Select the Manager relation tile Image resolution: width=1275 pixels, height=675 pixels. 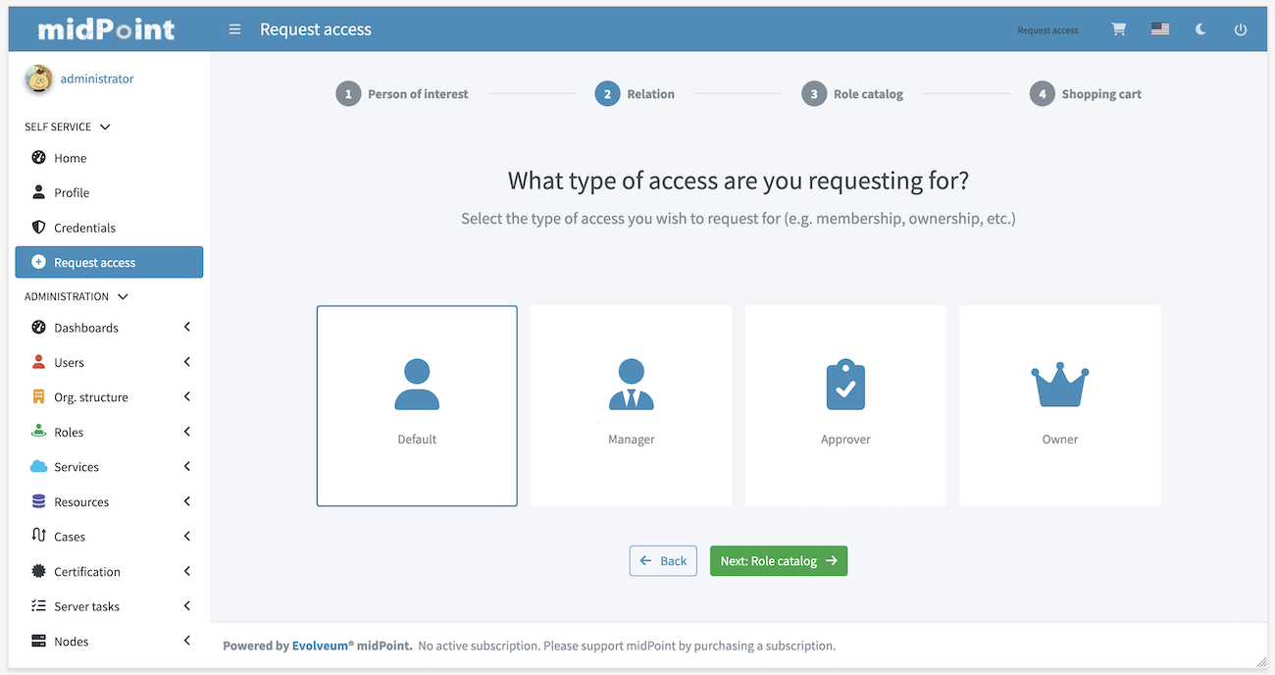pos(631,405)
